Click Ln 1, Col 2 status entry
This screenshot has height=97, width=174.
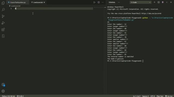[x=136, y=96]
